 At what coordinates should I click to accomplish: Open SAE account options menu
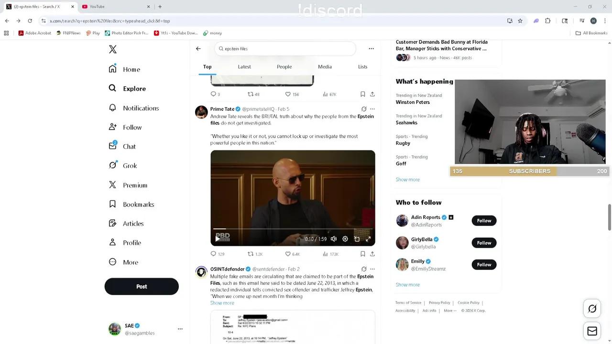coord(180,329)
